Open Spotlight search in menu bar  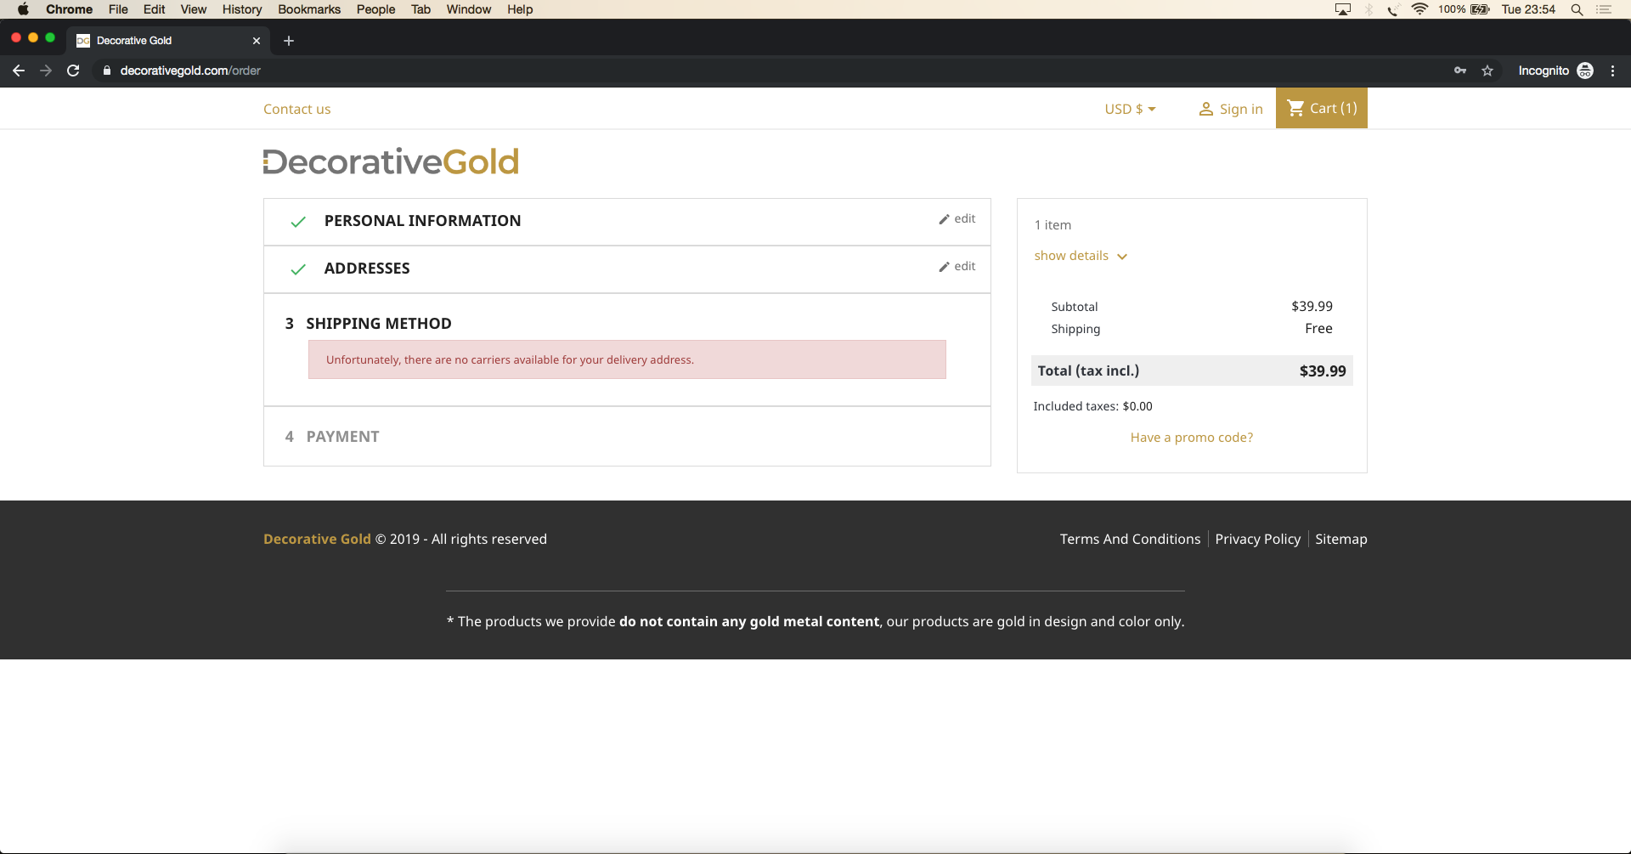point(1577,9)
